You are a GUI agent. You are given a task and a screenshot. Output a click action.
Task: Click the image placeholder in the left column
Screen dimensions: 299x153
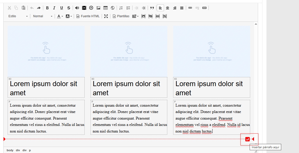coord(46,51)
